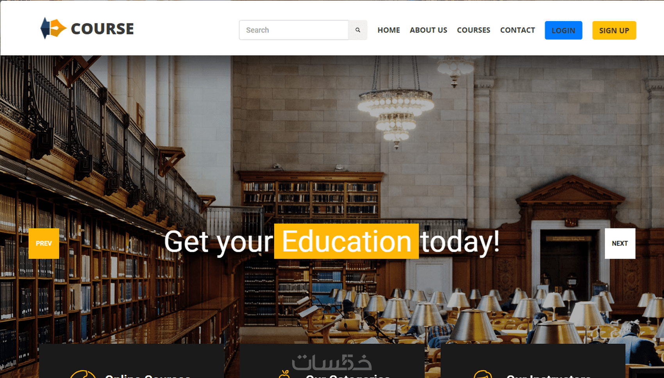Viewport: 664px width, 378px height.
Task: Open the HOME menu item
Action: (x=389, y=30)
